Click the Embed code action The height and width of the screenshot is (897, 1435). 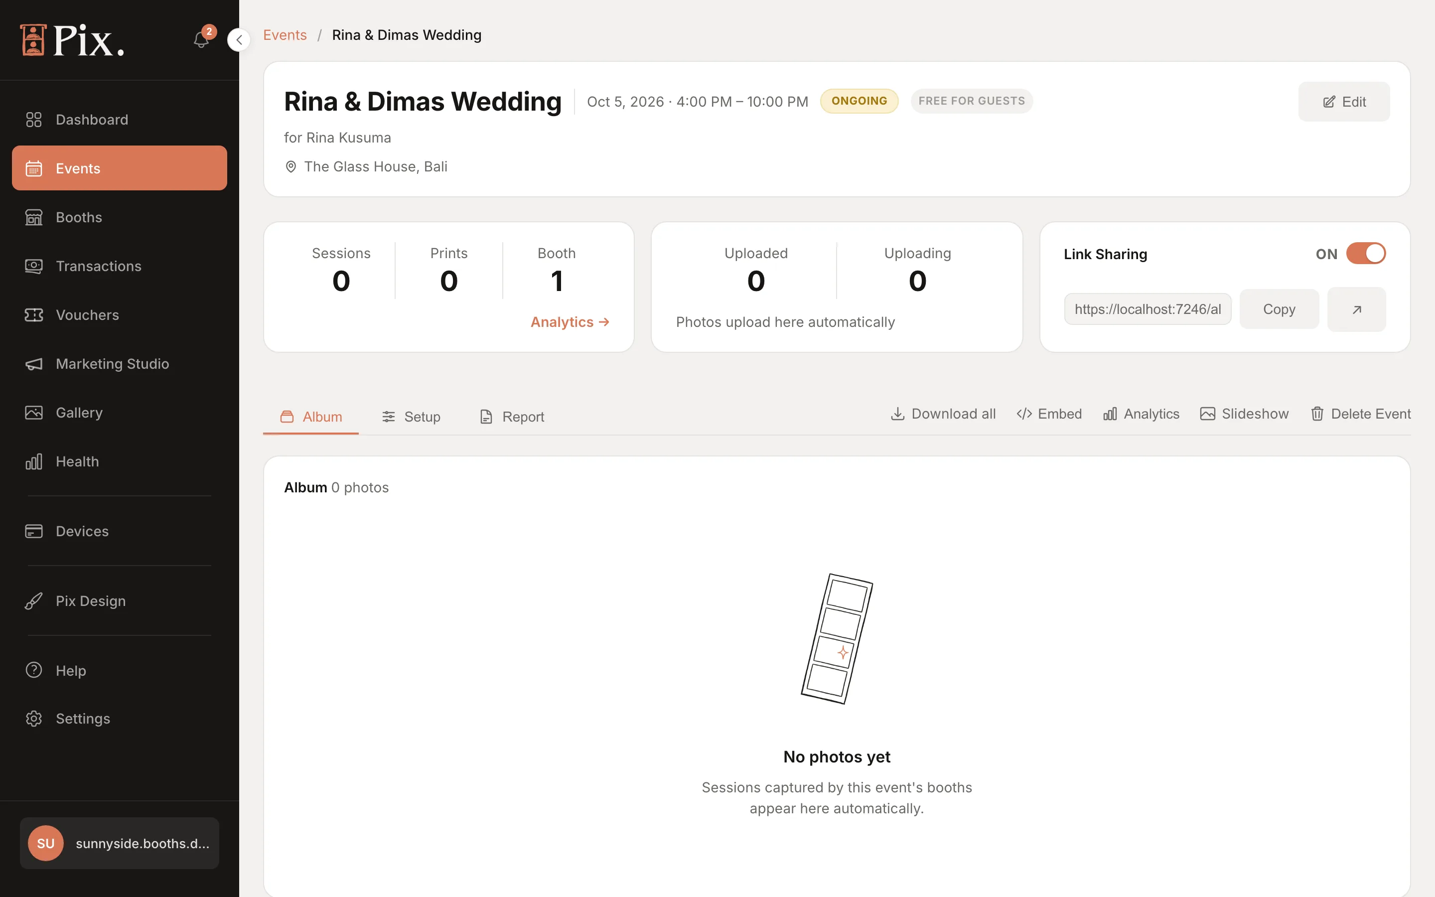(x=1049, y=414)
